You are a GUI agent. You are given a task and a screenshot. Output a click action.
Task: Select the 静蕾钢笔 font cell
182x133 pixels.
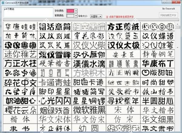pyautogui.click(x=157, y=54)
